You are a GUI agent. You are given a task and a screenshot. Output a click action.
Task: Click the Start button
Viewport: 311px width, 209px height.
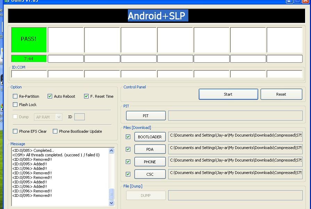[228, 94]
